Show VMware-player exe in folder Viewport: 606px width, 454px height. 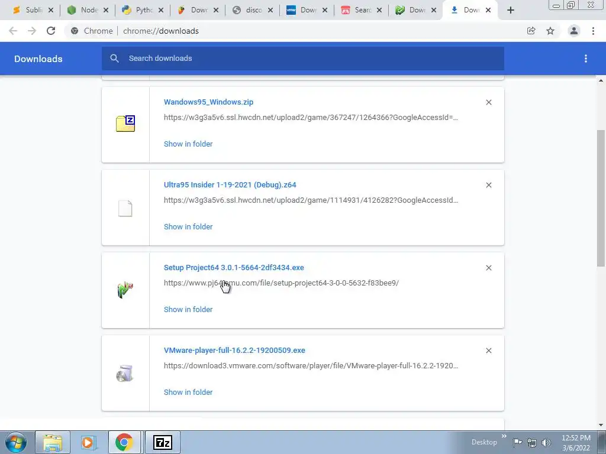[188, 393]
